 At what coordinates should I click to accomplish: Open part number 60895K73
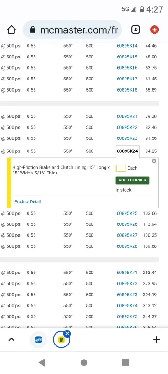[127, 295]
